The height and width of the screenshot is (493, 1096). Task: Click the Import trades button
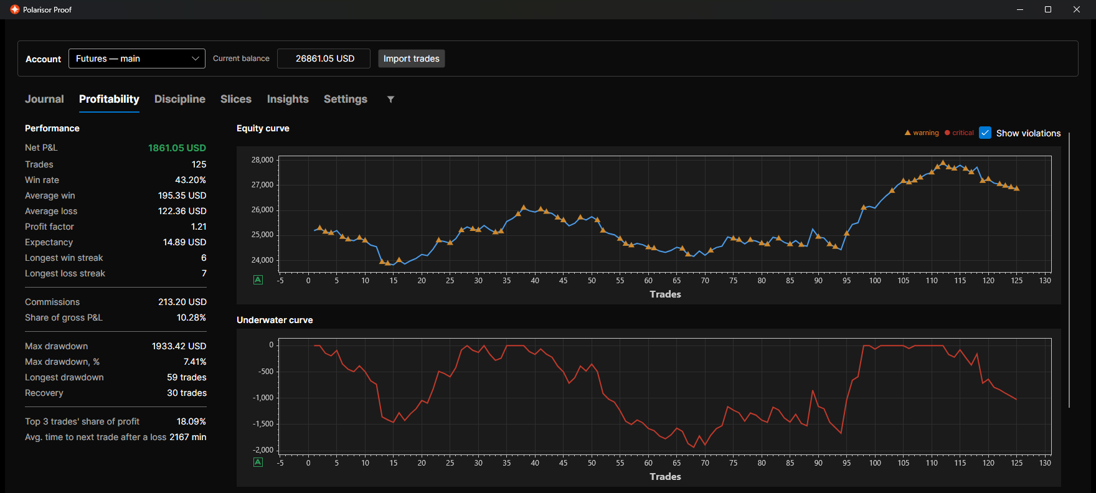tap(412, 59)
